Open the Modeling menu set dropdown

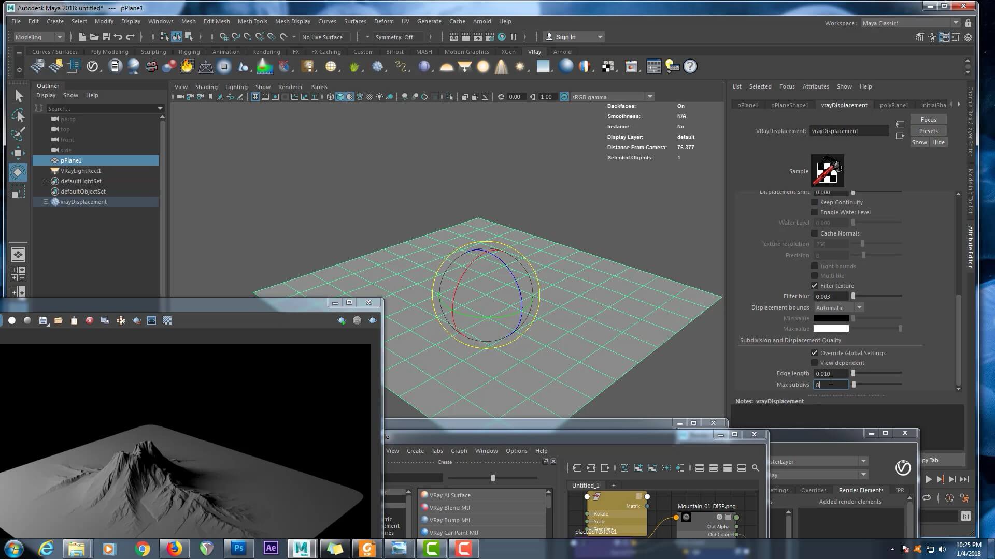(39, 37)
